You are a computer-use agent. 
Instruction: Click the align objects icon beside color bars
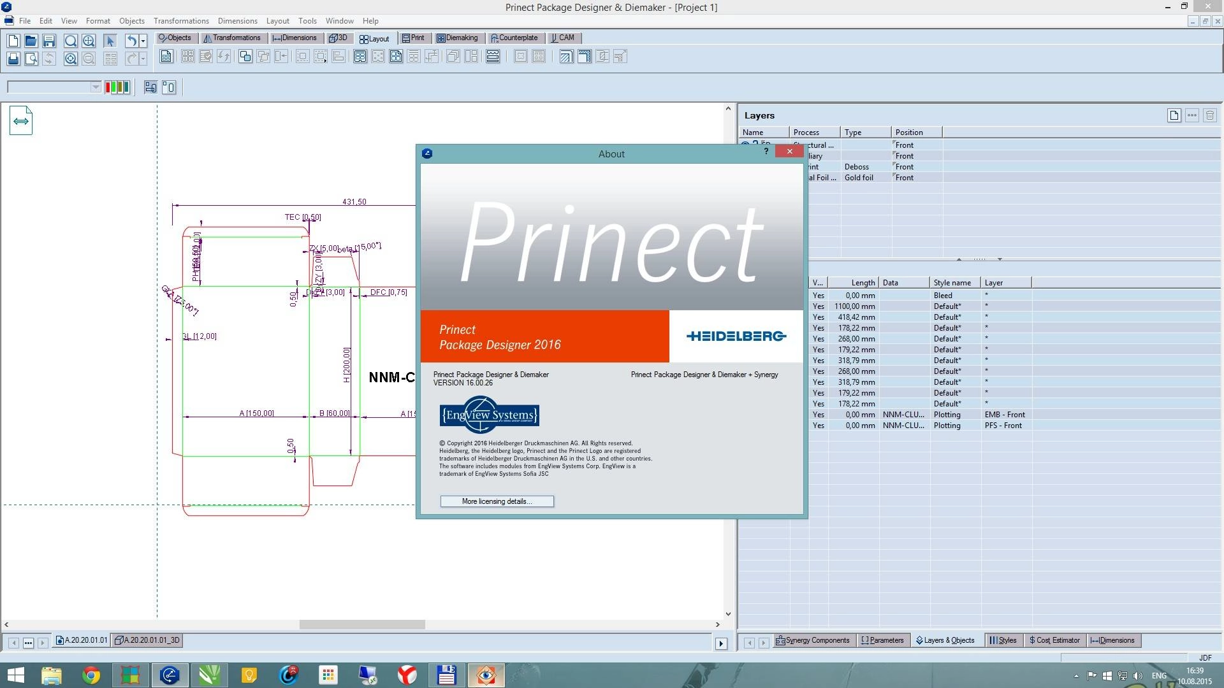pyautogui.click(x=150, y=87)
